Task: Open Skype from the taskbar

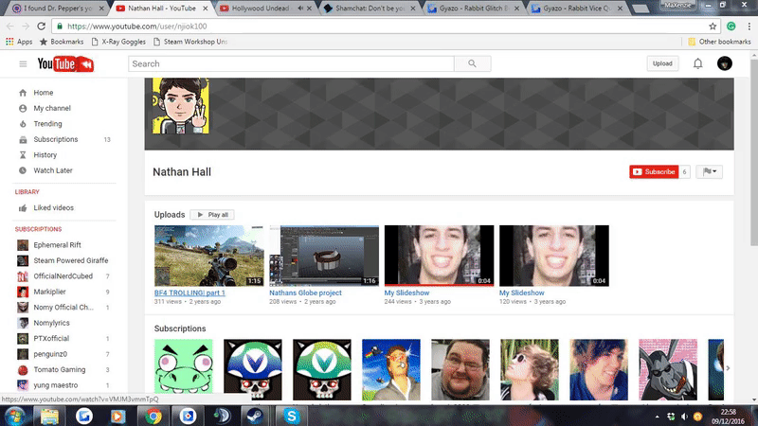Action: pyautogui.click(x=291, y=416)
